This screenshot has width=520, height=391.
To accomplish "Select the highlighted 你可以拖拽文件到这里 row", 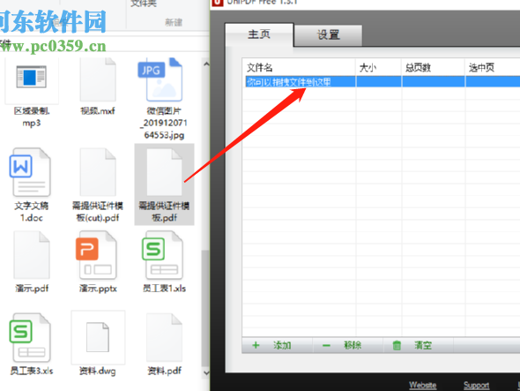I will click(382, 82).
